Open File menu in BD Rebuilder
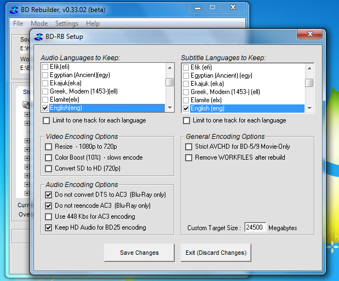This screenshot has height=281, width=339. [18, 24]
